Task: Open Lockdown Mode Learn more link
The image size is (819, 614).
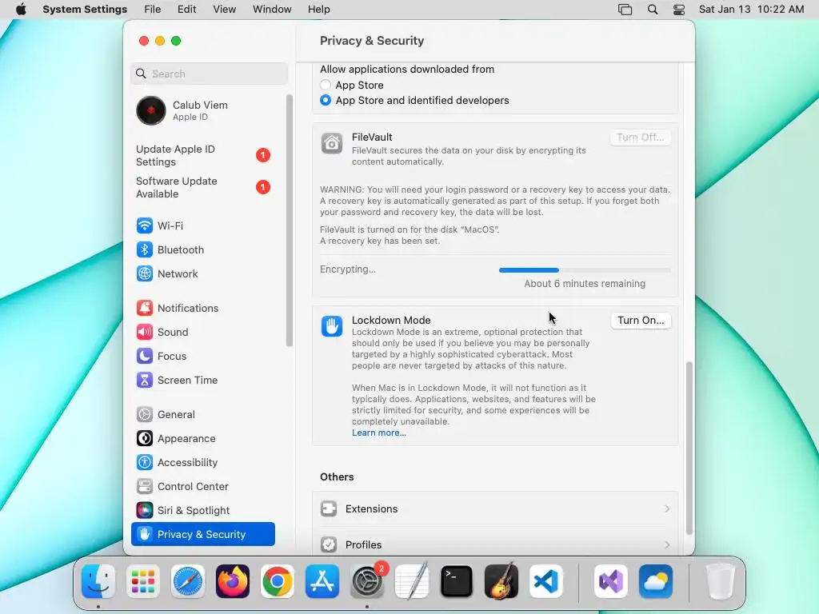Action: (378, 433)
